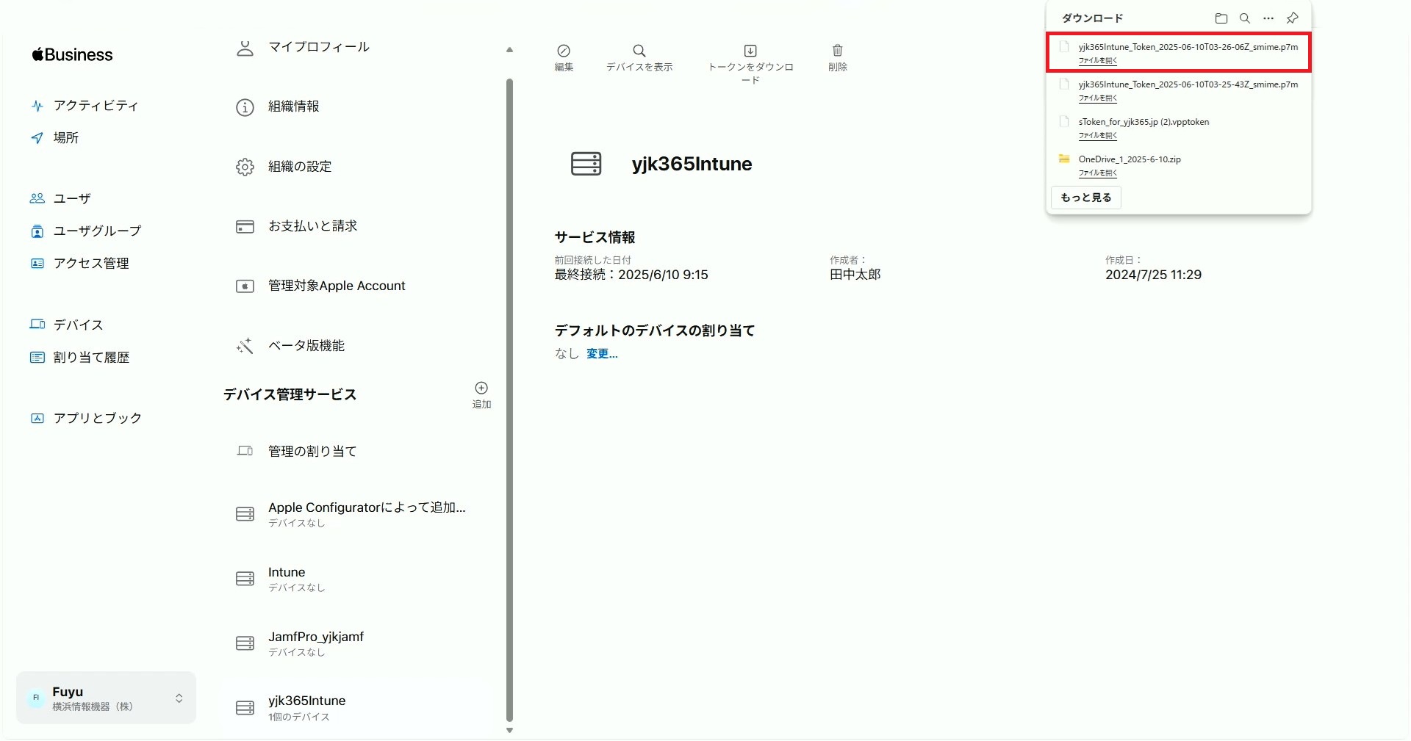1411x741 pixels.
Task: Open downloads more options (...) menu
Action: [1268, 18]
